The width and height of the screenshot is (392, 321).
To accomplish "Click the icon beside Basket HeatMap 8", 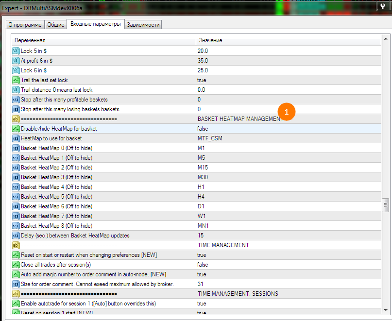I will pos(16,226).
